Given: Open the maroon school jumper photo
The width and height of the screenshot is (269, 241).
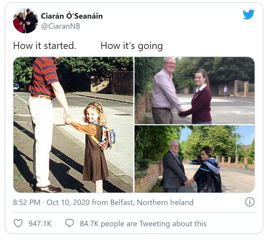Looking at the screenshot, I should [194, 90].
